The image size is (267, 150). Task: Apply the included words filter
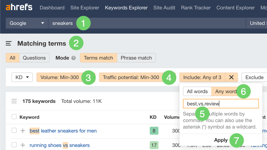[221, 140]
